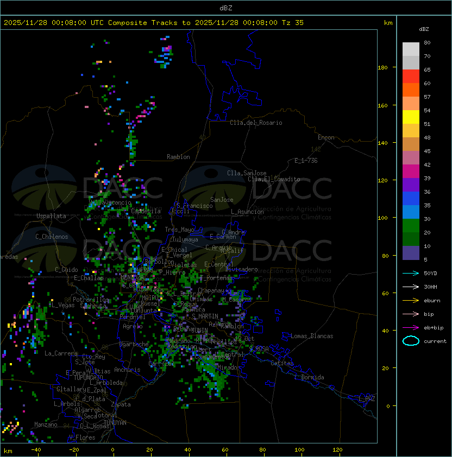
Task: Click the 'V_Flores' map label
Action: pos(82,437)
